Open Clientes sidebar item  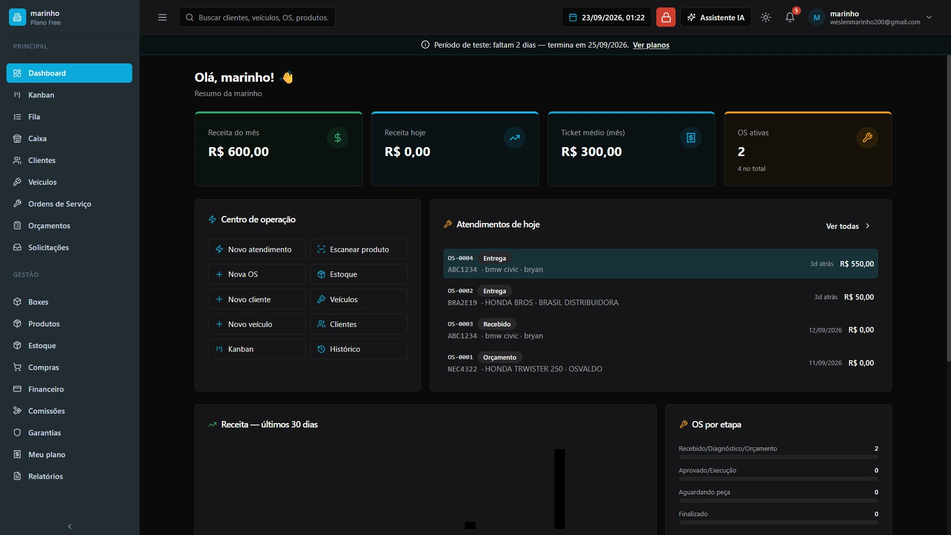coord(69,160)
